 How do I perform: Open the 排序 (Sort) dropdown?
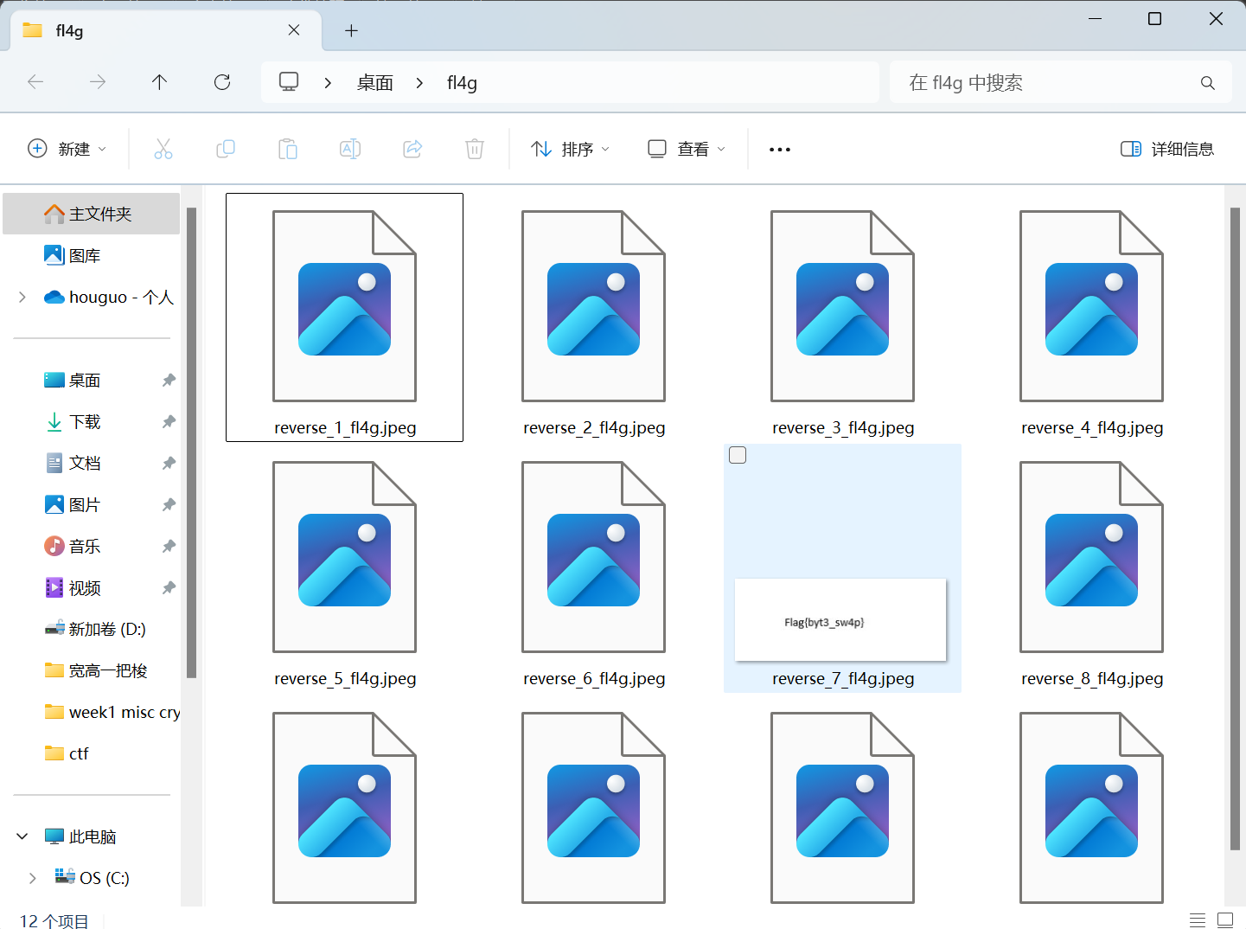pos(570,149)
